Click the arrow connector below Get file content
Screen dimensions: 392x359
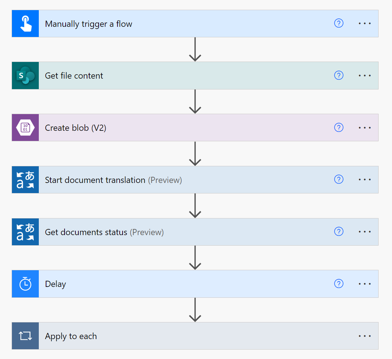195,101
